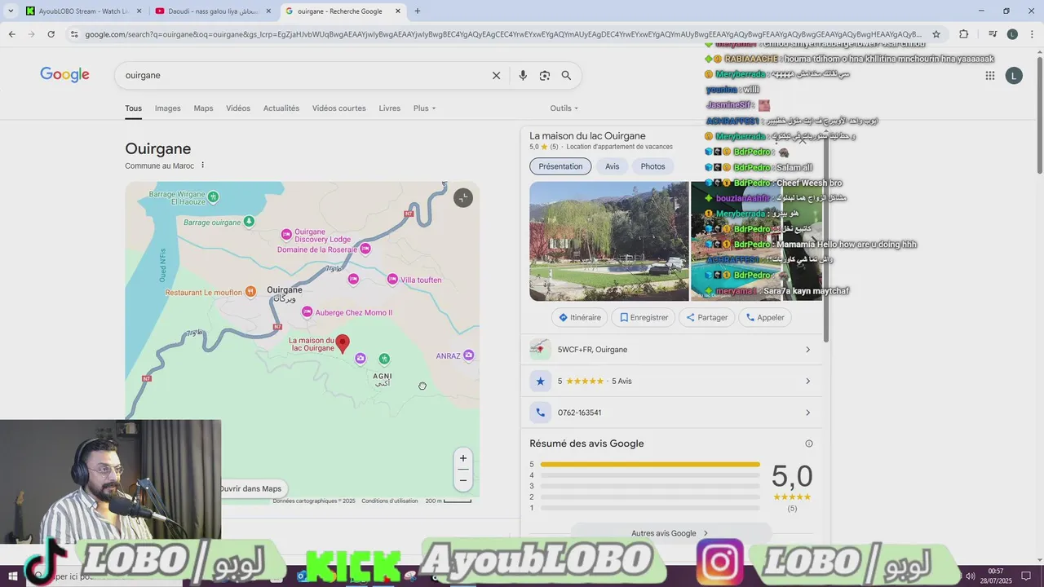Image resolution: width=1044 pixels, height=587 pixels.
Task: Switch to Vidéos results tab
Action: click(238, 108)
